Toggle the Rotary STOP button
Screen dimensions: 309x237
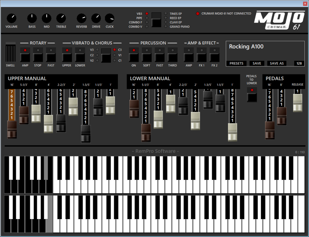click(38, 55)
